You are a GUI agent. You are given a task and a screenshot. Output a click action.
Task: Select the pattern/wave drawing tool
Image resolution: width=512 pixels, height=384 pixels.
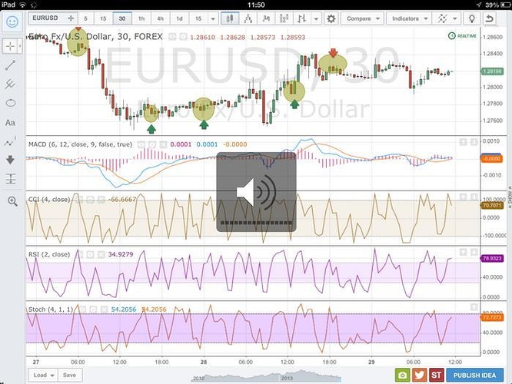pos(11,141)
